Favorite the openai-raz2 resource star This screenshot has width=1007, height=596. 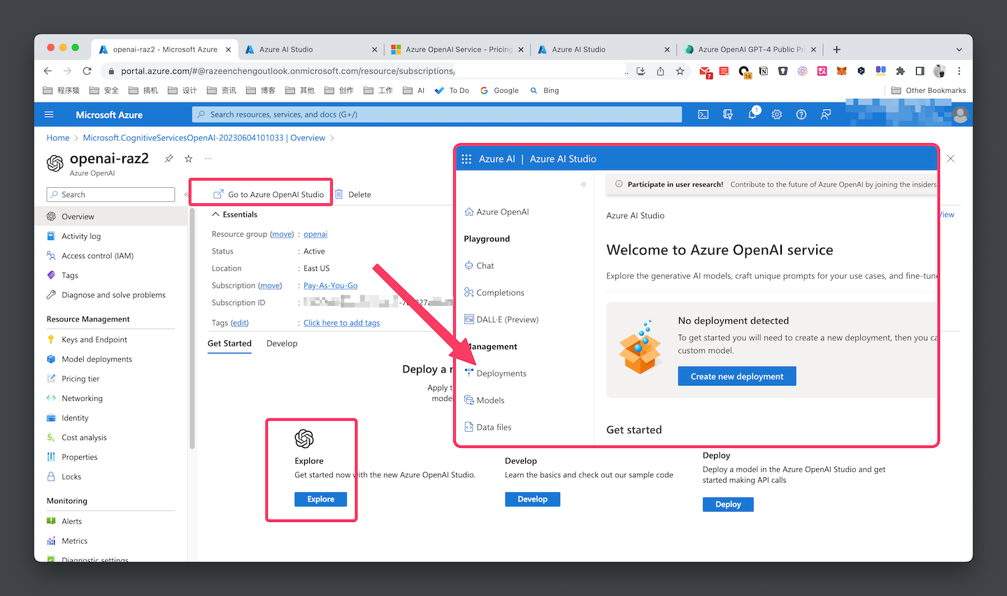pyautogui.click(x=188, y=159)
